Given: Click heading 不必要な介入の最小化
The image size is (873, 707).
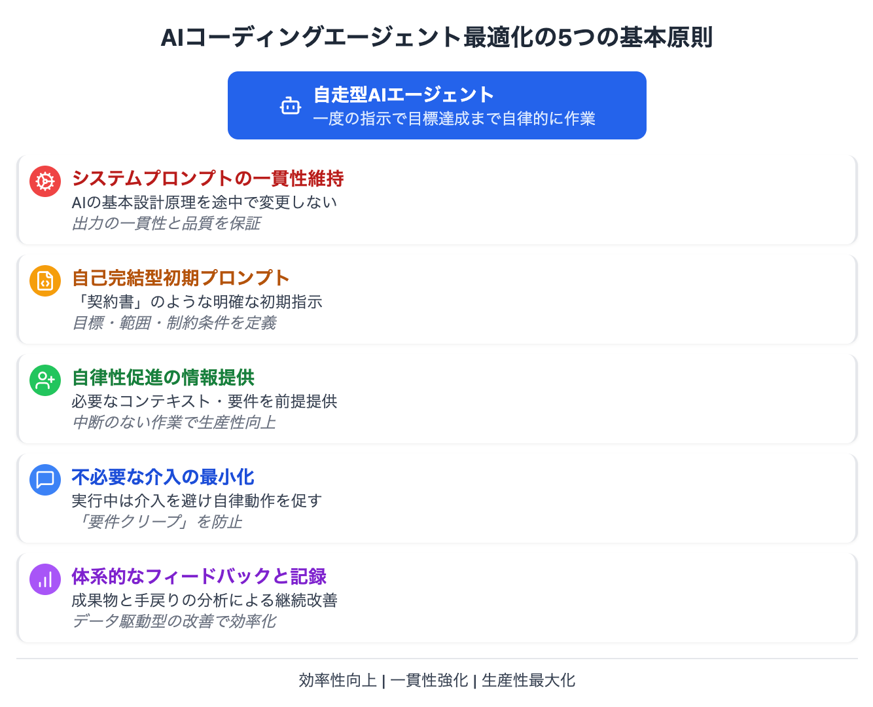Looking at the screenshot, I should point(163,477).
